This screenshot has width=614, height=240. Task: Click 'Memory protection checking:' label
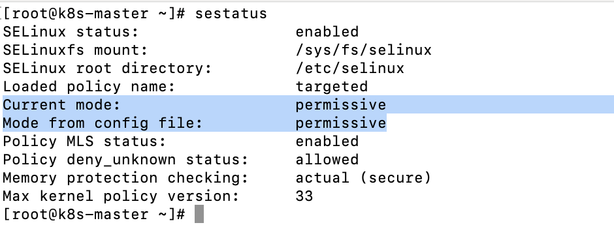tap(125, 178)
